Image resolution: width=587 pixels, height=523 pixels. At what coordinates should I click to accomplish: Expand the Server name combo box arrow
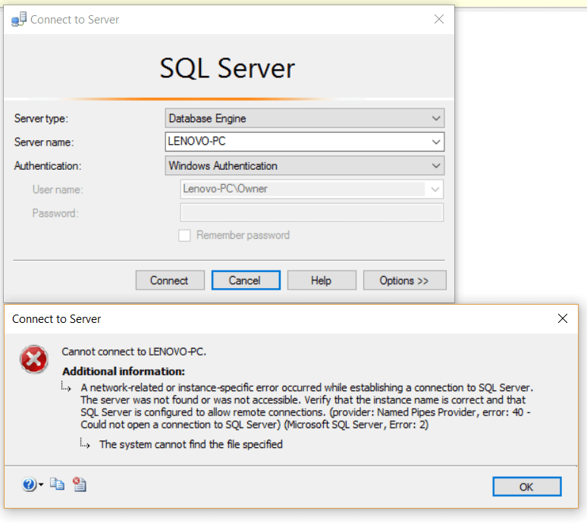(x=436, y=142)
